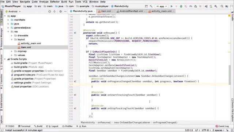The image size is (234, 132).
Task: Open the SDK Manager icon
Action: click(x=216, y=6)
